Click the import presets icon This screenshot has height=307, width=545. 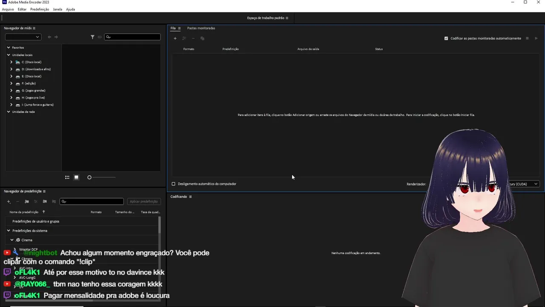tap(45, 202)
